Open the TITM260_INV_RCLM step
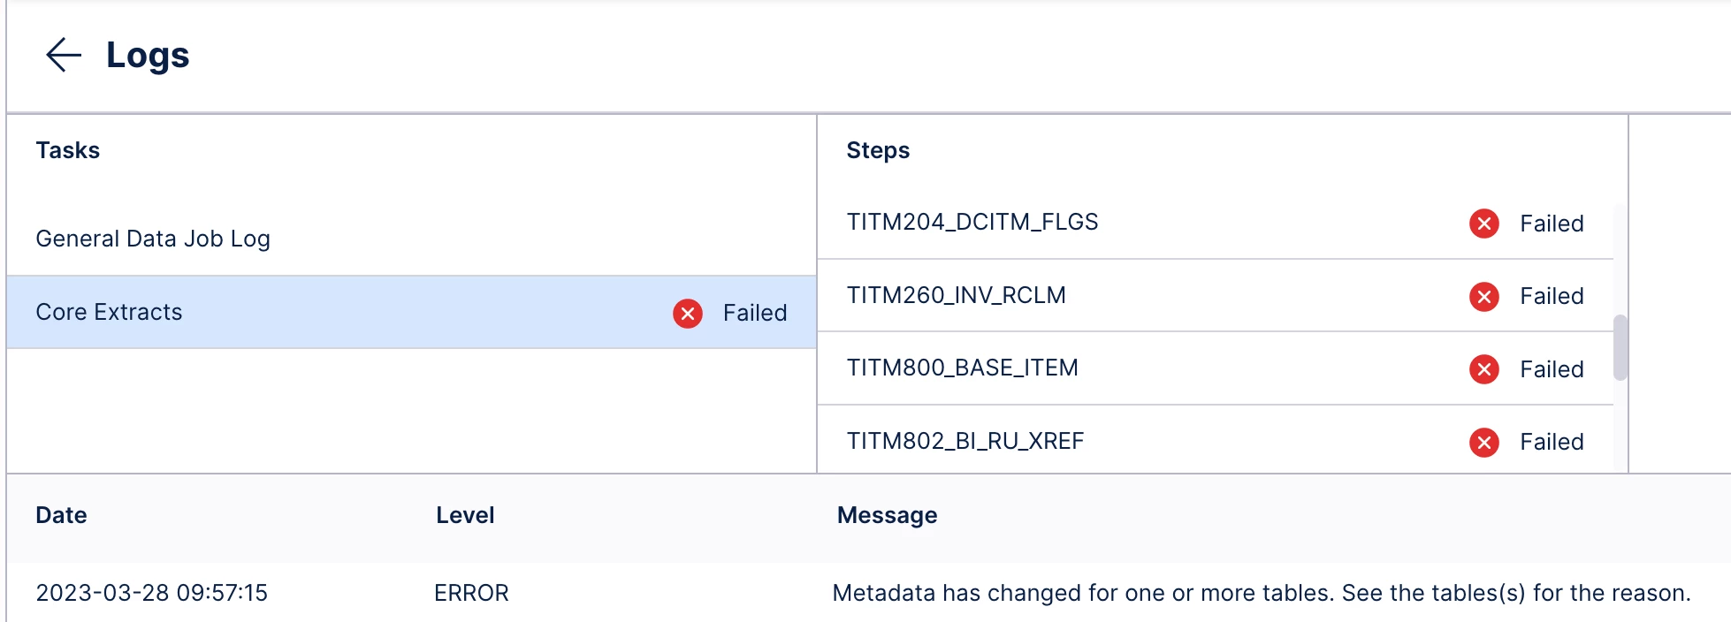1731x622 pixels. click(x=956, y=295)
